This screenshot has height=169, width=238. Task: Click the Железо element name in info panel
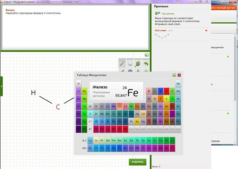coord(100,87)
